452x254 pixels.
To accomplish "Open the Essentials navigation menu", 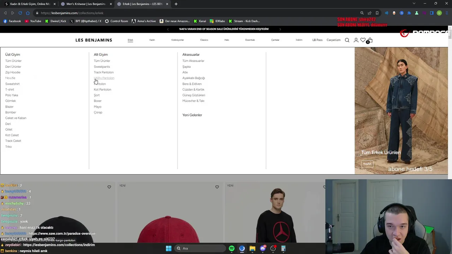I will coord(250,40).
